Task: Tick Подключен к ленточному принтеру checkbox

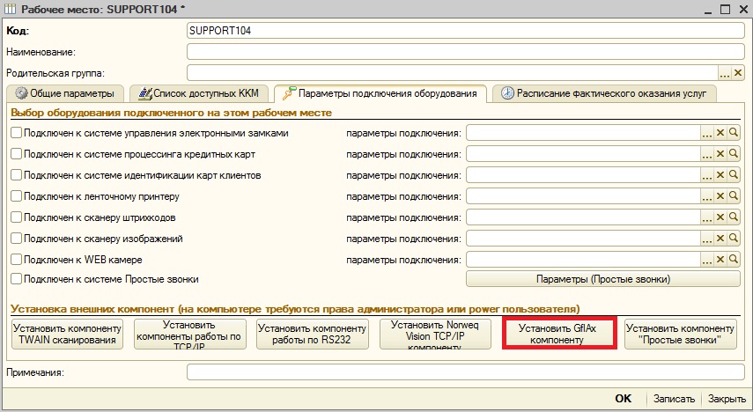Action: (17, 196)
